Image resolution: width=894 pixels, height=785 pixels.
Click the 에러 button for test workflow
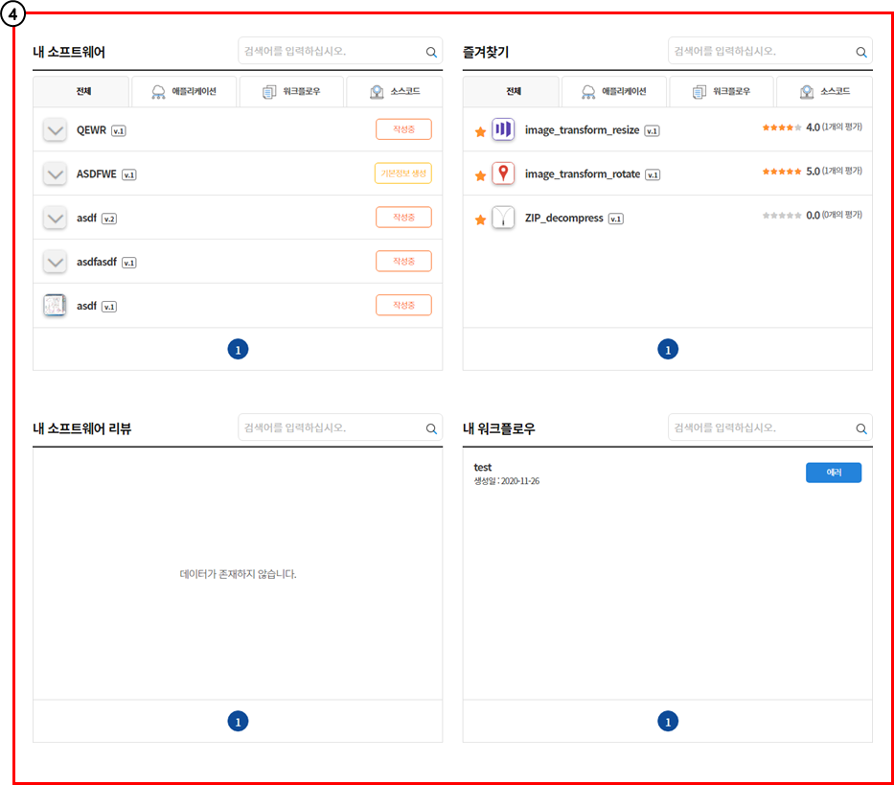pyautogui.click(x=833, y=473)
